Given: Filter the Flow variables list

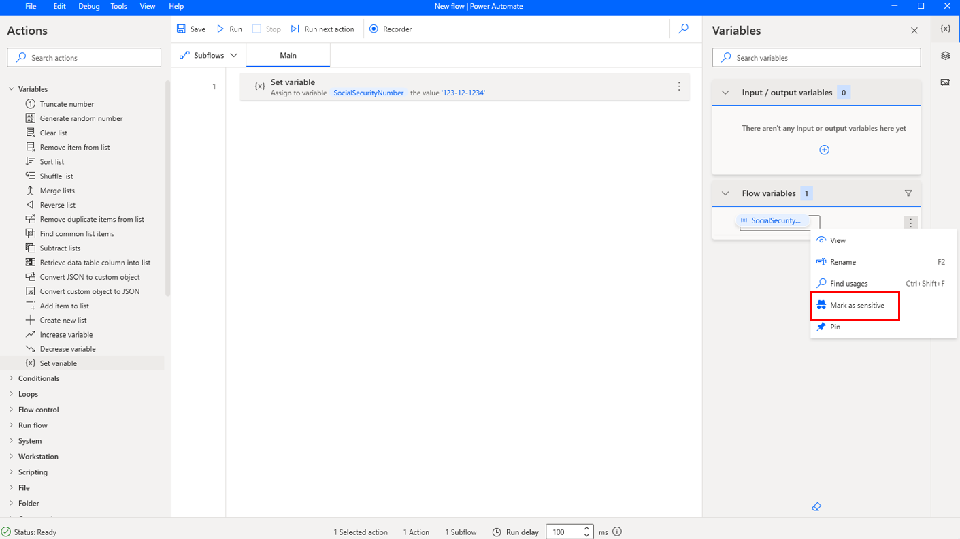Looking at the screenshot, I should (x=908, y=193).
